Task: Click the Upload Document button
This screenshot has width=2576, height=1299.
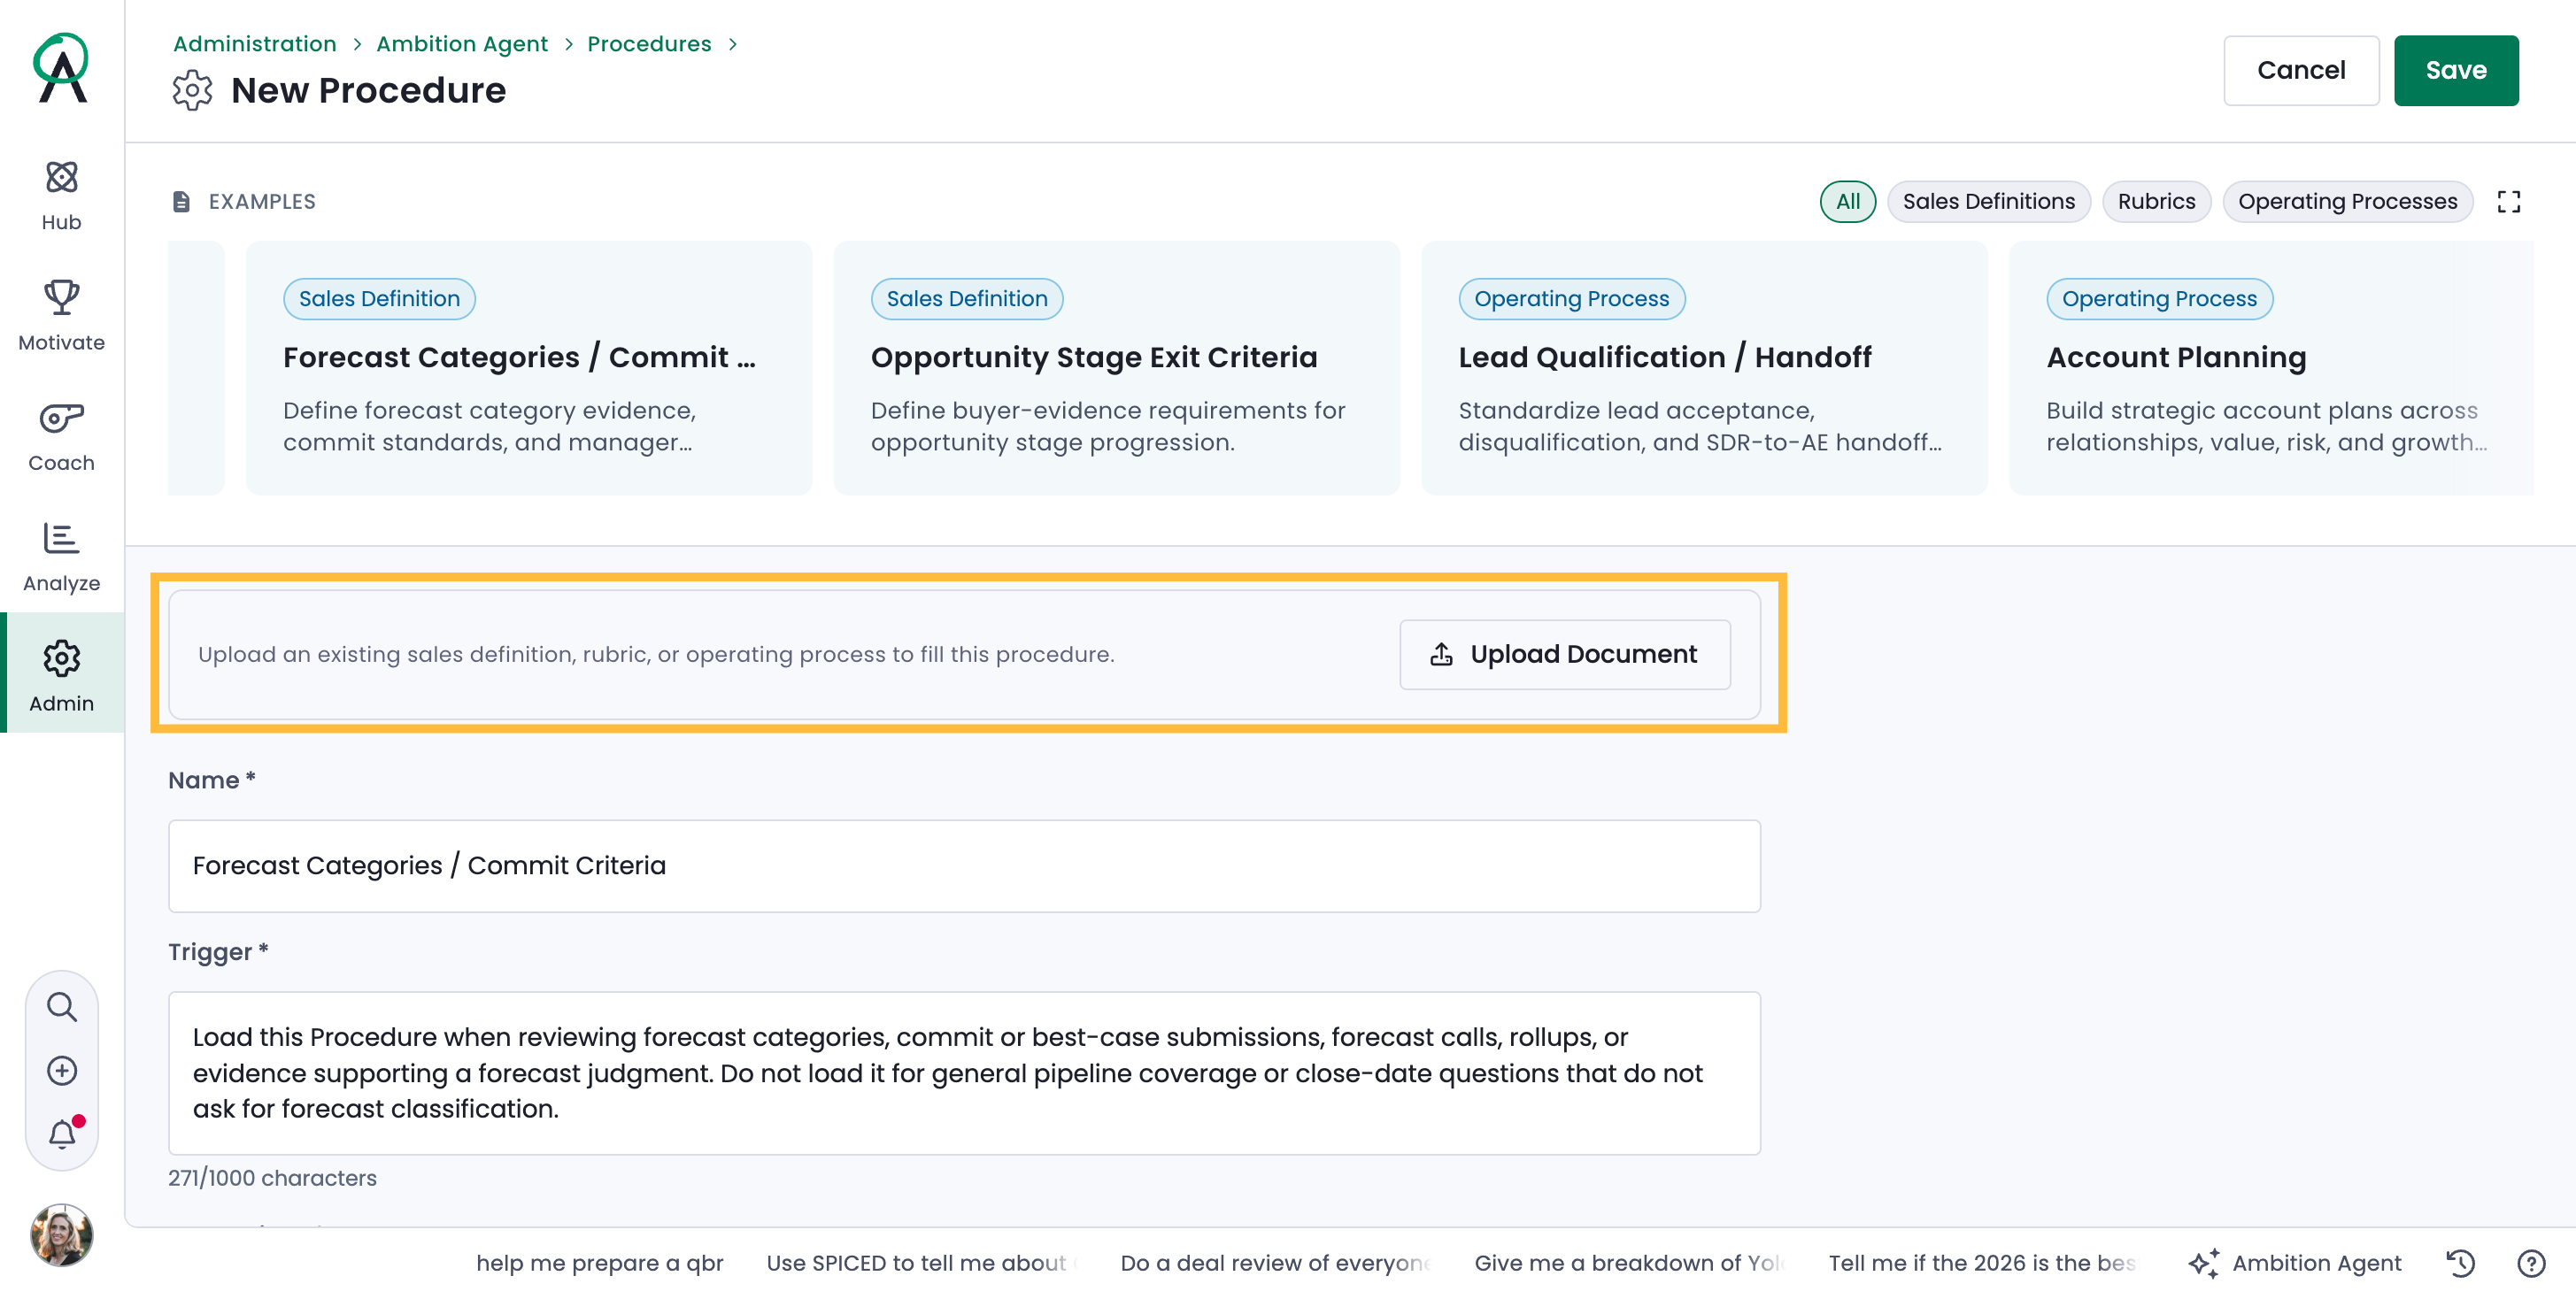Action: (x=1565, y=655)
